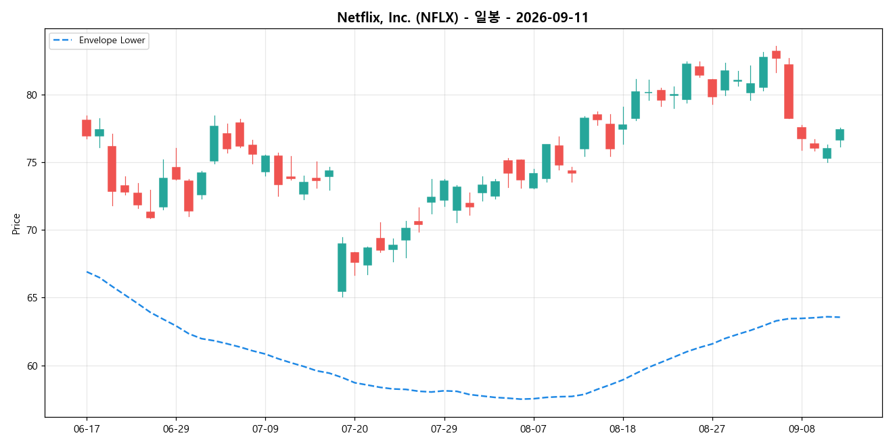
Task: Click the 08-18 date tick label
Action: pos(622,428)
